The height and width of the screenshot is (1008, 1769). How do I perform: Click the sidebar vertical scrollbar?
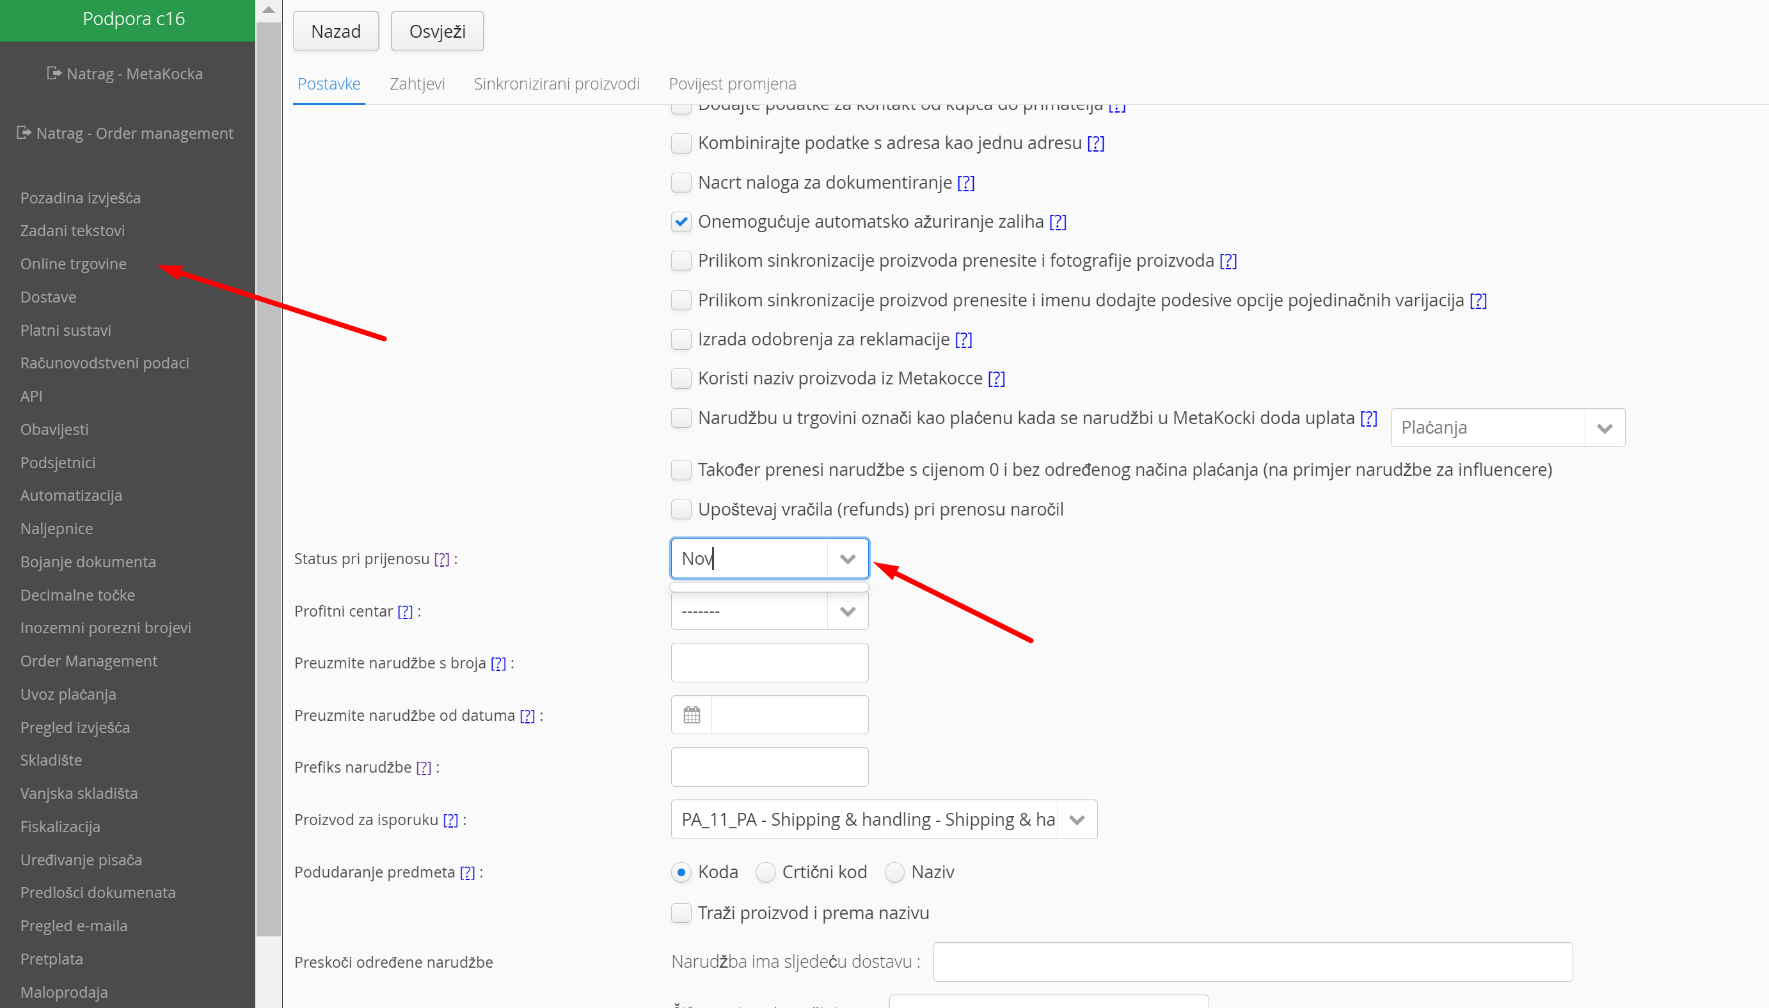269,478
